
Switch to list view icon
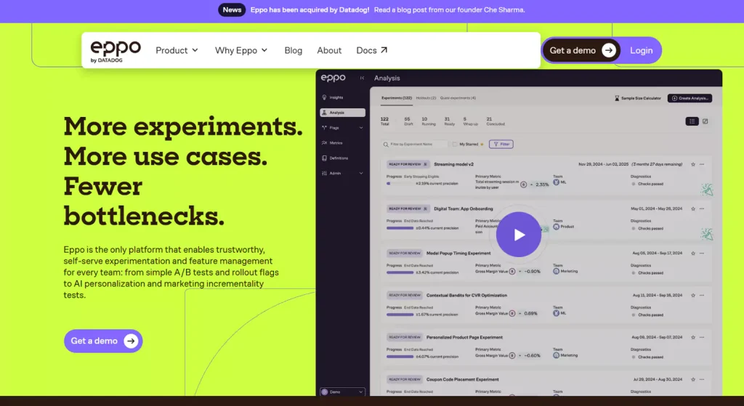point(692,121)
